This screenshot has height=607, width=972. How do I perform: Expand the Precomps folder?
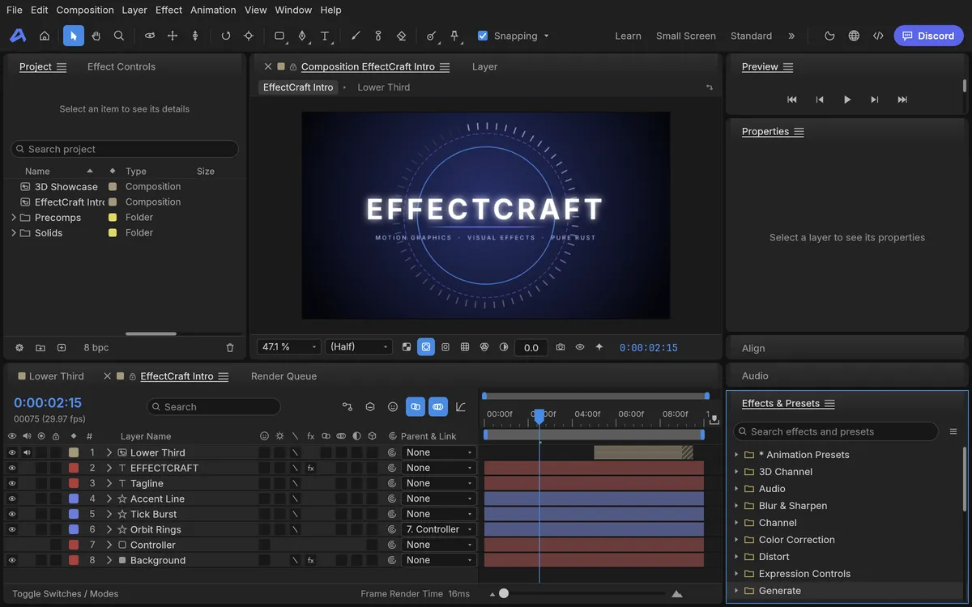tap(14, 218)
